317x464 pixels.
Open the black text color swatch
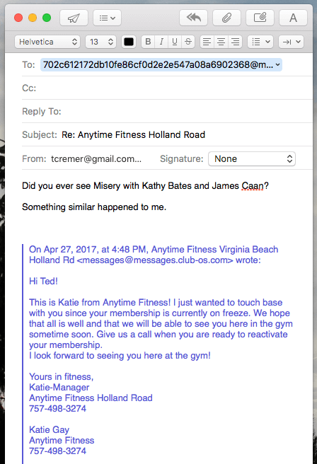129,42
